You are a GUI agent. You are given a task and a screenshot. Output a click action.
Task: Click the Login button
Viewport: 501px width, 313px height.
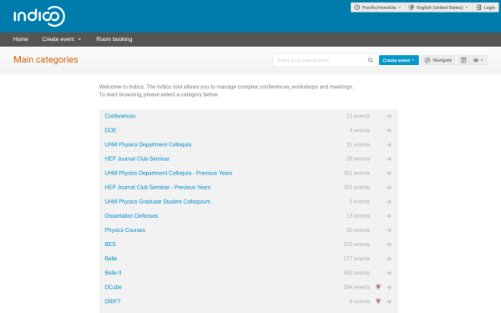tap(485, 8)
